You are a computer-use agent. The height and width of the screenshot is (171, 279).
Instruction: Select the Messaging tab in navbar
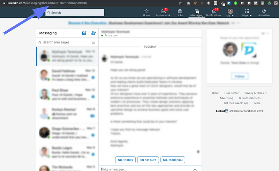click(197, 13)
